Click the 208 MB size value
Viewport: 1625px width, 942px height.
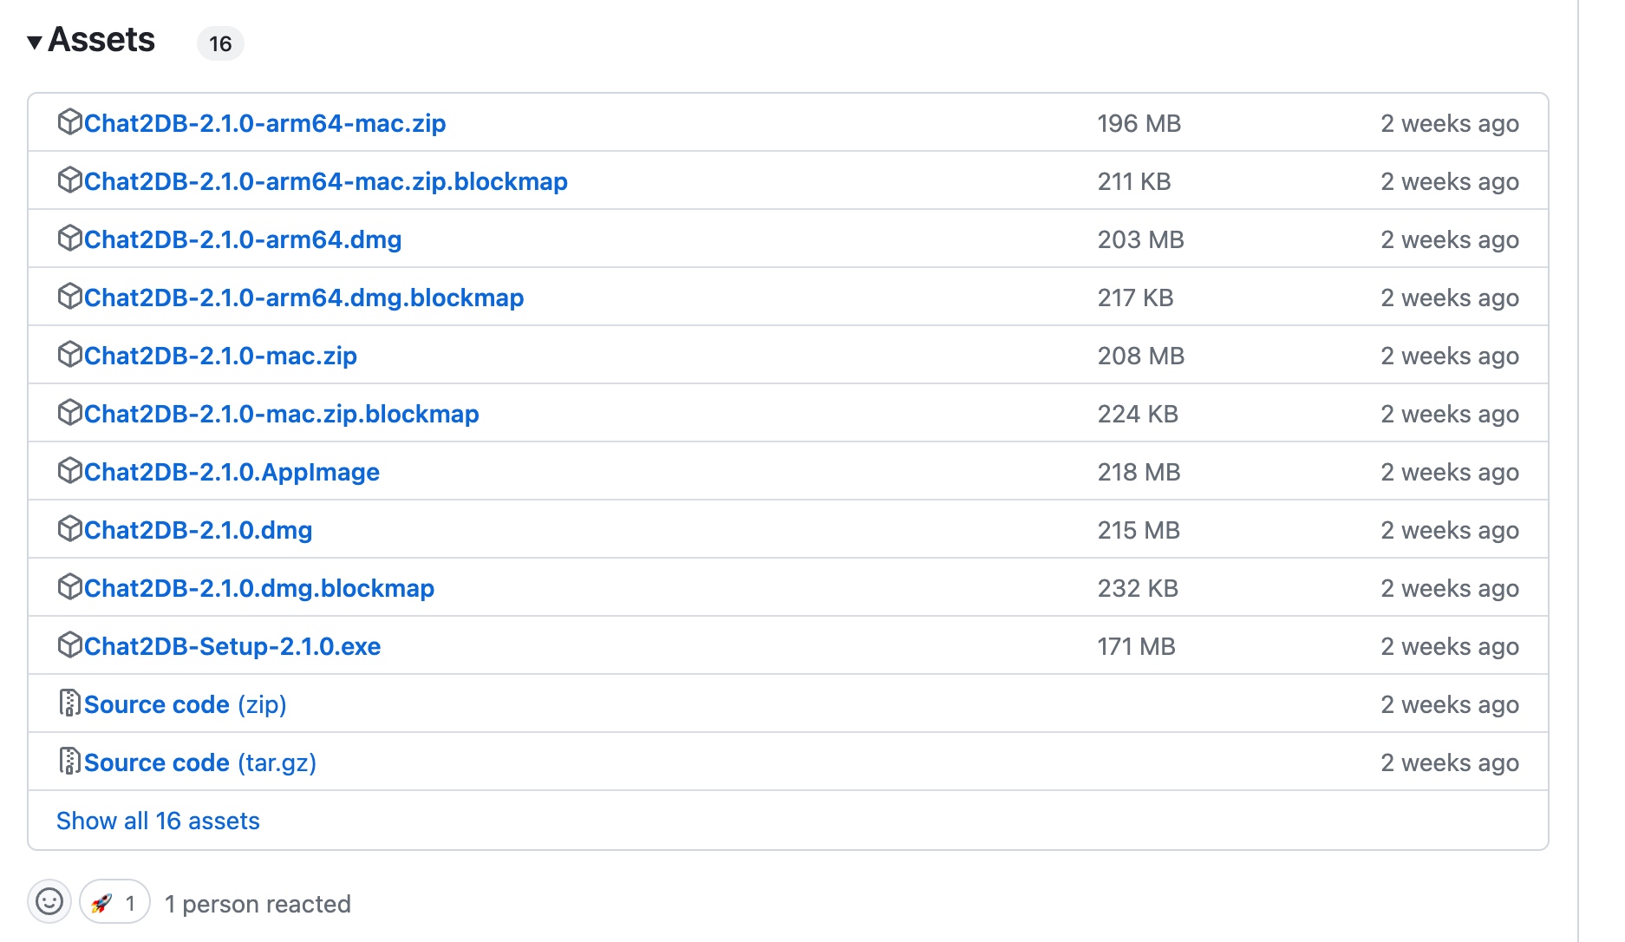pyautogui.click(x=1140, y=356)
